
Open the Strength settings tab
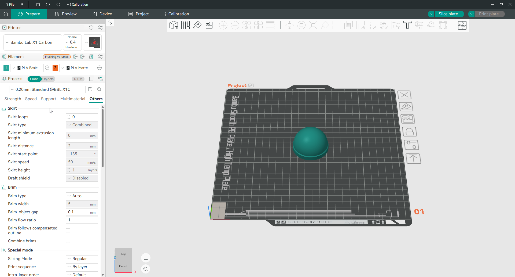pos(13,99)
